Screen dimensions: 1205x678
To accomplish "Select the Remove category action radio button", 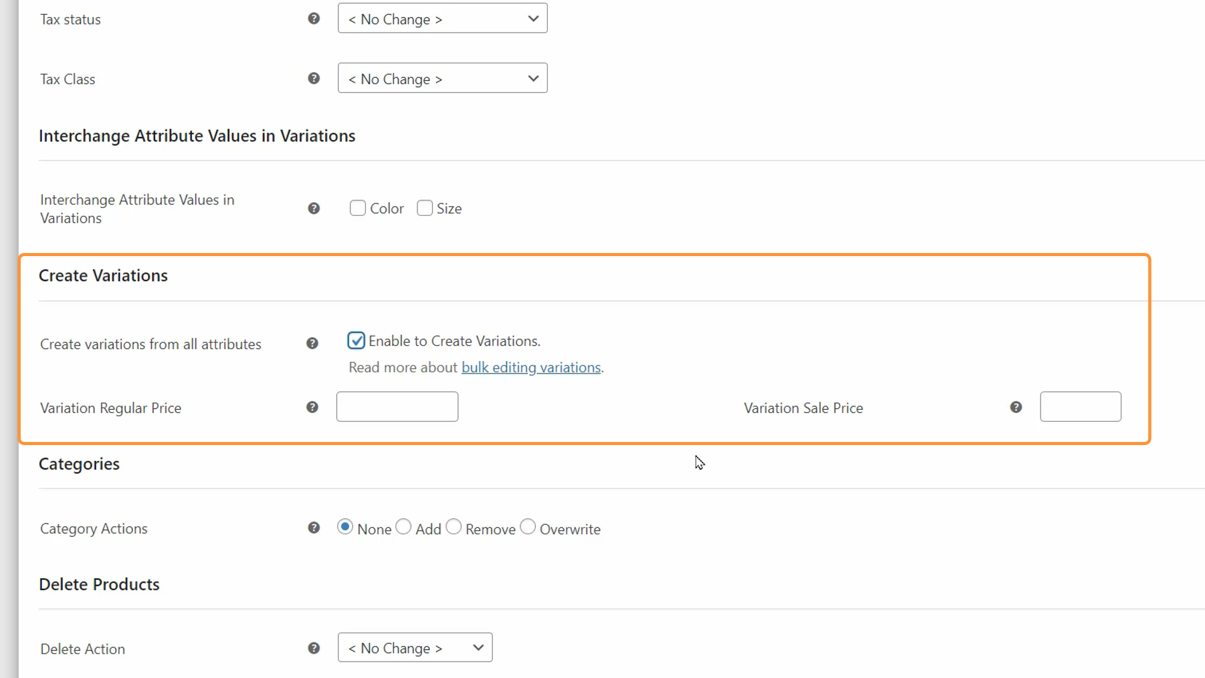I will 454,527.
